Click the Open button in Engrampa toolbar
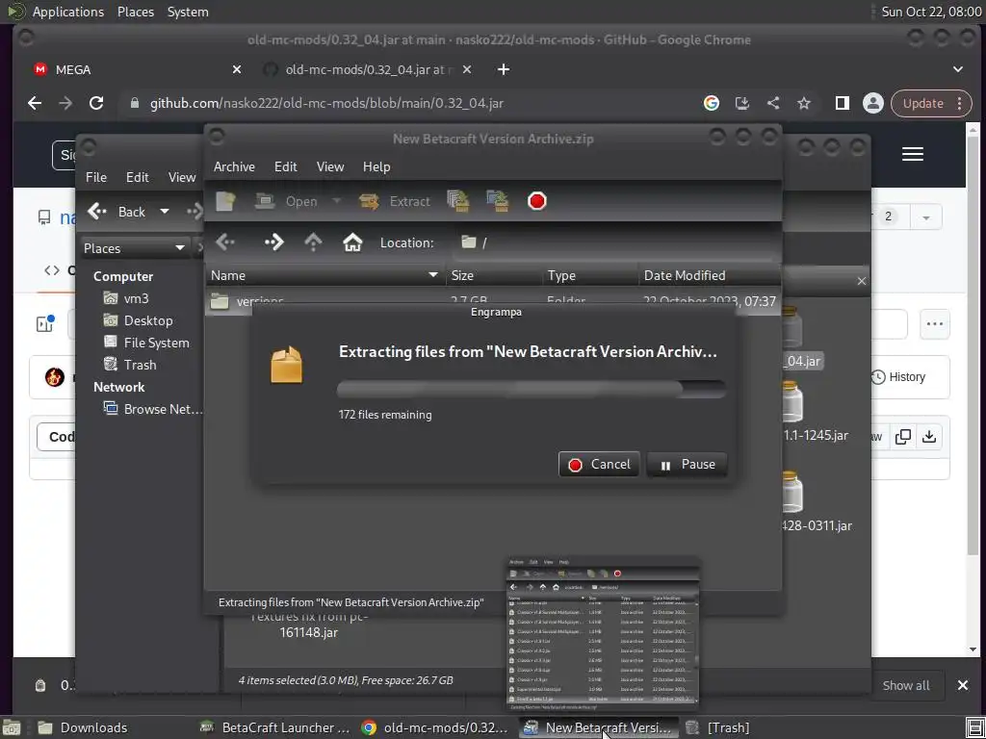This screenshot has width=986, height=739. tap(286, 202)
